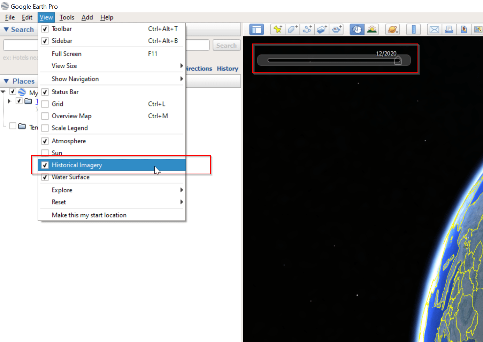Select Full Screen from the View menu

pos(112,54)
